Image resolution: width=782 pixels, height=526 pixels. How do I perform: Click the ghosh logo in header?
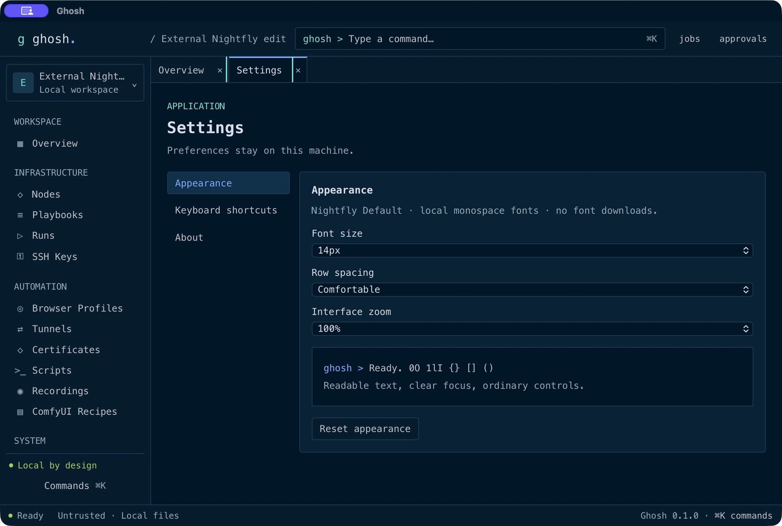pos(46,39)
